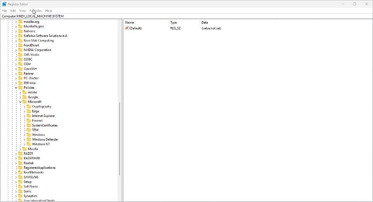The image size is (373, 202).
Task: Select the Adobe folder icon under Policies
Action: click(x=24, y=92)
